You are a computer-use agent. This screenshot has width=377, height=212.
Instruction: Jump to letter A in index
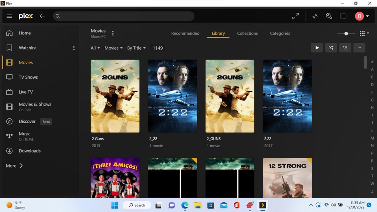(x=372, y=70)
